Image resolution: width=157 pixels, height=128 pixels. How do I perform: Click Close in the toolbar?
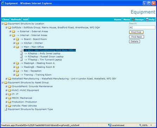[6, 20]
